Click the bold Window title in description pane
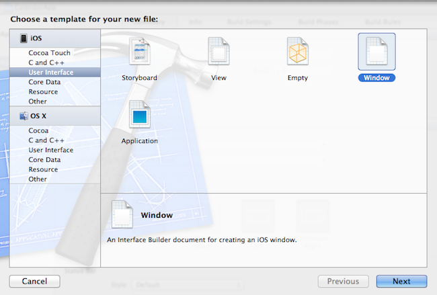The image size is (437, 295). pyautogui.click(x=157, y=215)
